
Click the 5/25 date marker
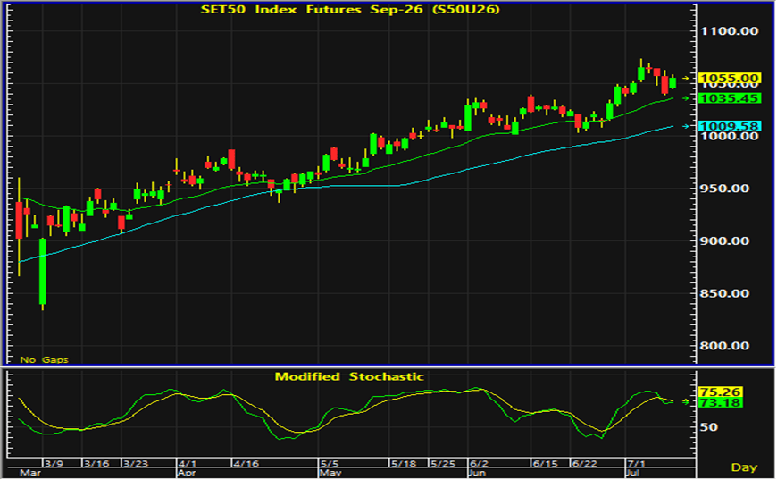tap(442, 464)
